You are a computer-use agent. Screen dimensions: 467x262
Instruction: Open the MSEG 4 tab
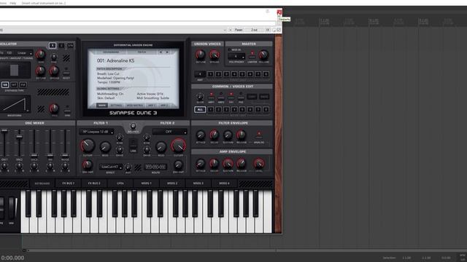(224, 183)
